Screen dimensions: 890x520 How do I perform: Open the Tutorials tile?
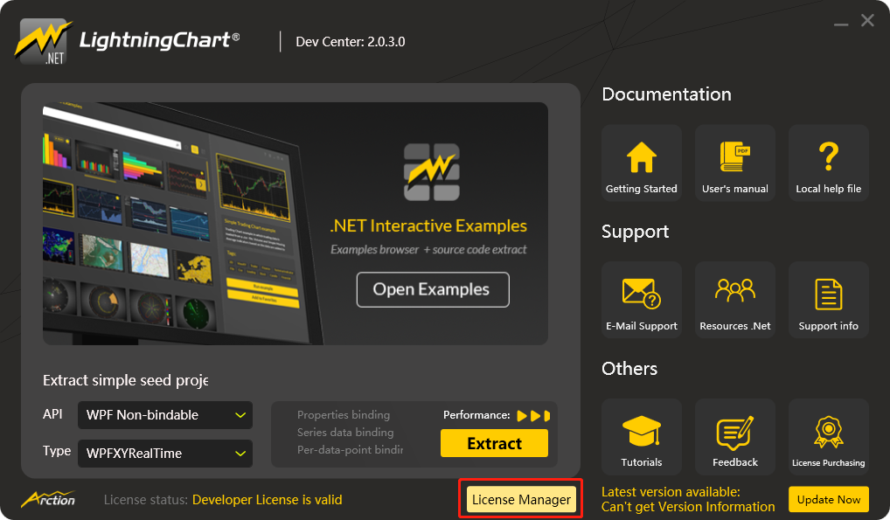coord(642,437)
